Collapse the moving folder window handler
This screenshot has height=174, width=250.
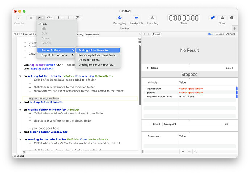(x=20, y=140)
